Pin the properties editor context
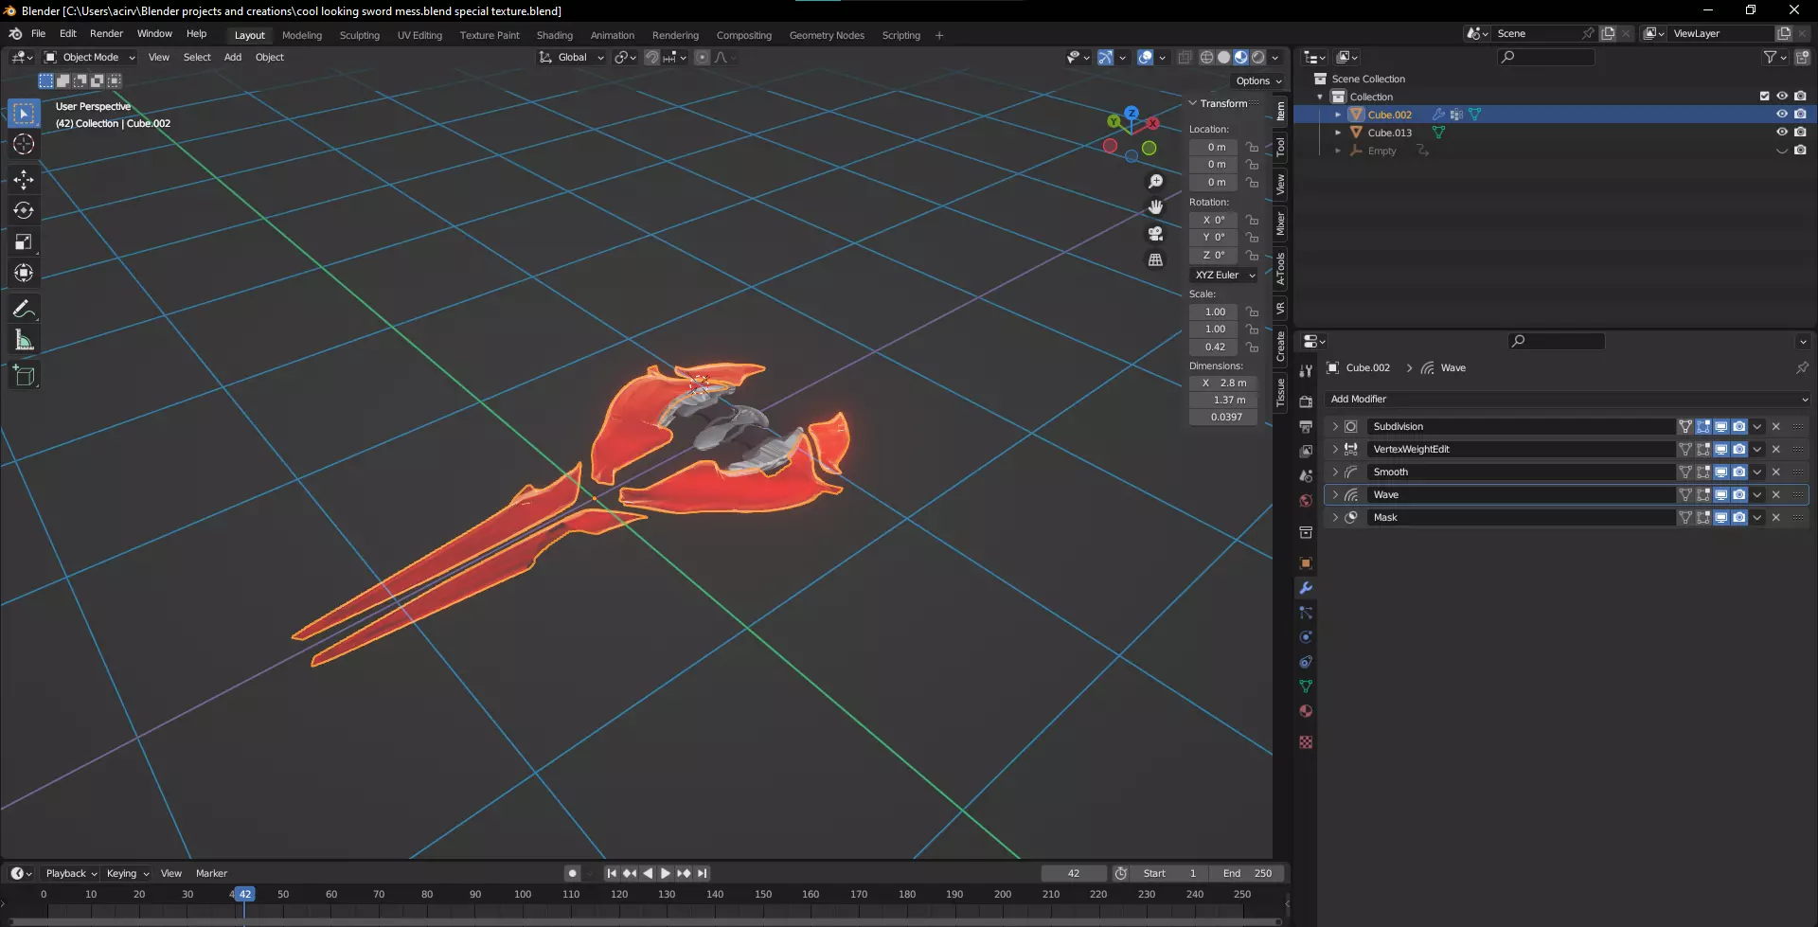Image resolution: width=1818 pixels, height=927 pixels. coord(1802,367)
